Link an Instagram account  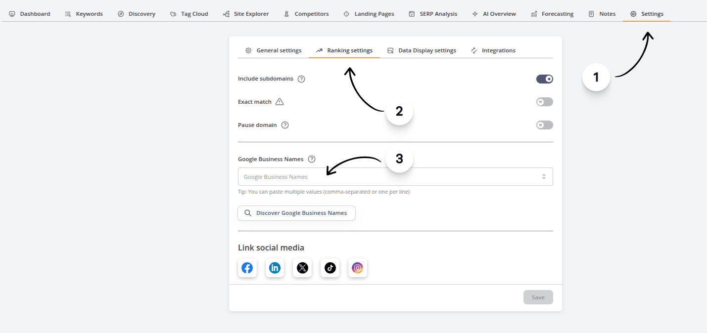point(358,268)
